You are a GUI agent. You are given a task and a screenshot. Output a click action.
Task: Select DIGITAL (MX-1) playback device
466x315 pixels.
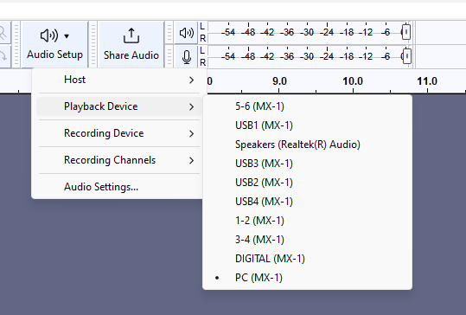tap(307, 259)
